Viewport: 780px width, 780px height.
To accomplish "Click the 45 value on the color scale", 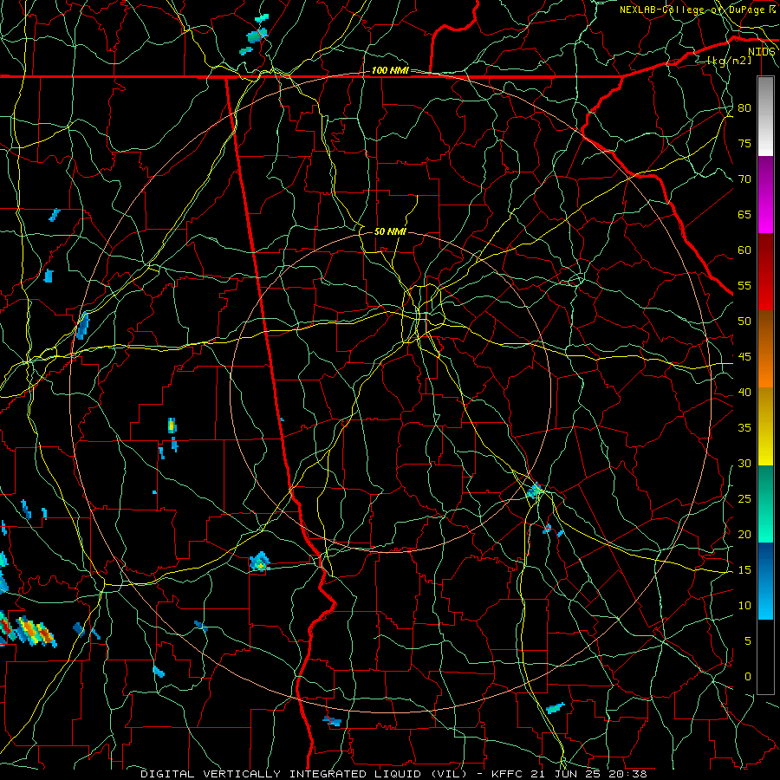I will tap(744, 357).
